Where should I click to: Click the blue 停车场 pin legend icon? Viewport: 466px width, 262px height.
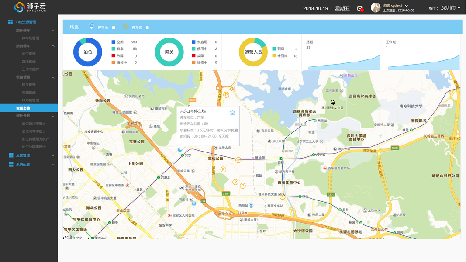[92, 26]
